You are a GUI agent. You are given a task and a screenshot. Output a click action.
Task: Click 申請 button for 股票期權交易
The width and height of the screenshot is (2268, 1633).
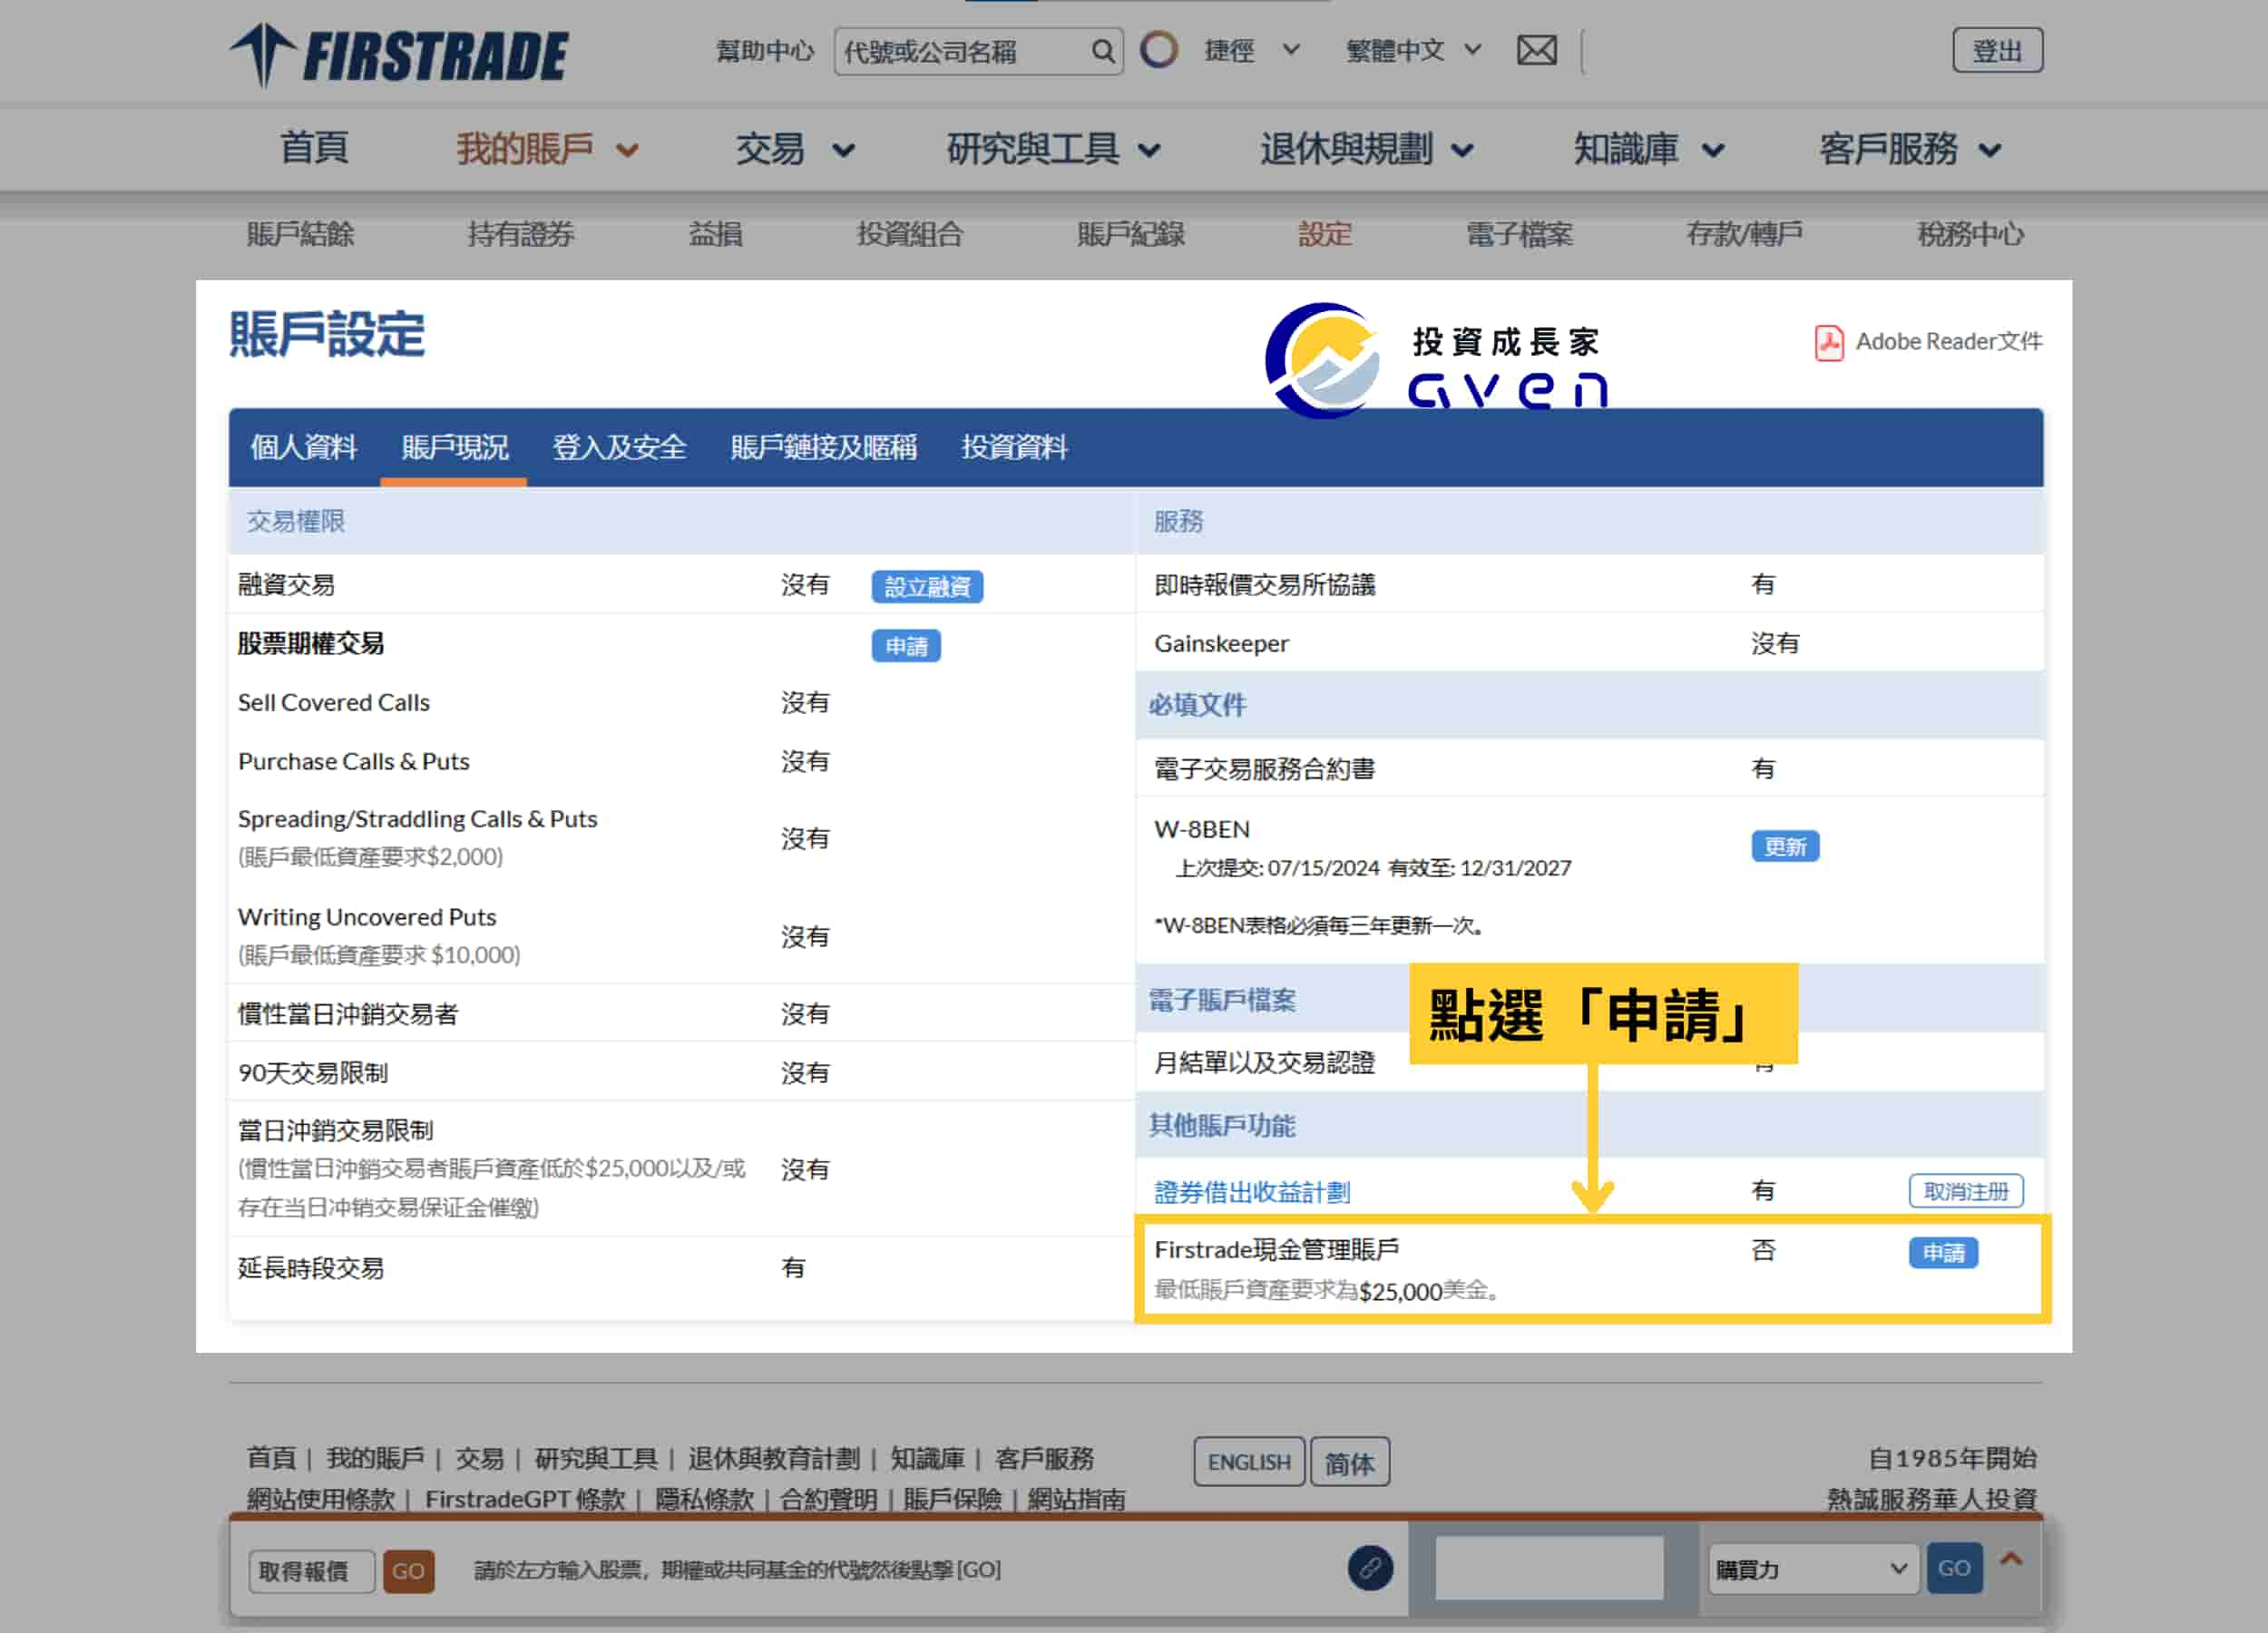[x=906, y=646]
